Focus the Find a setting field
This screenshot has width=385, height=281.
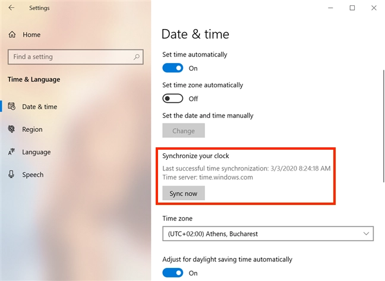[75, 57]
